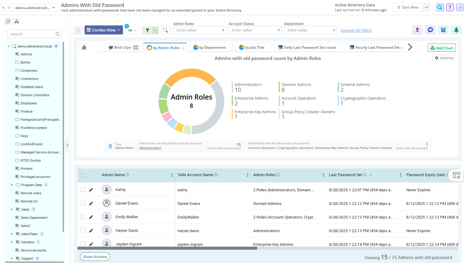465x263 pixels.
Task: Go back with the left arrow
Action: (x=4, y=8)
